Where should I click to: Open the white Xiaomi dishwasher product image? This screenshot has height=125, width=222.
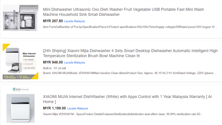pos(20,108)
